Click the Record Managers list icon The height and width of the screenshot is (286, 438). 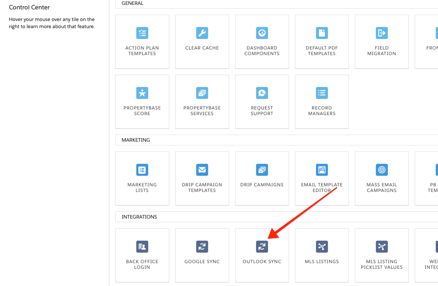click(x=322, y=93)
